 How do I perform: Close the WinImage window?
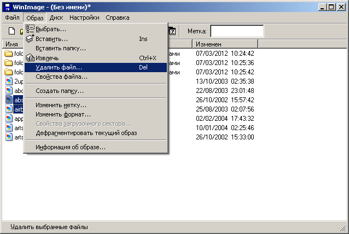(x=341, y=7)
